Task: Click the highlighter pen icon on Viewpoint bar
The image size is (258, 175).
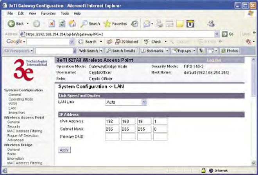Action: tap(201, 51)
